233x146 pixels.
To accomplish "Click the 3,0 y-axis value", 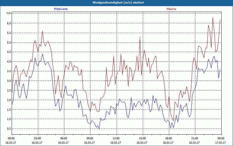I will coord(9,81).
